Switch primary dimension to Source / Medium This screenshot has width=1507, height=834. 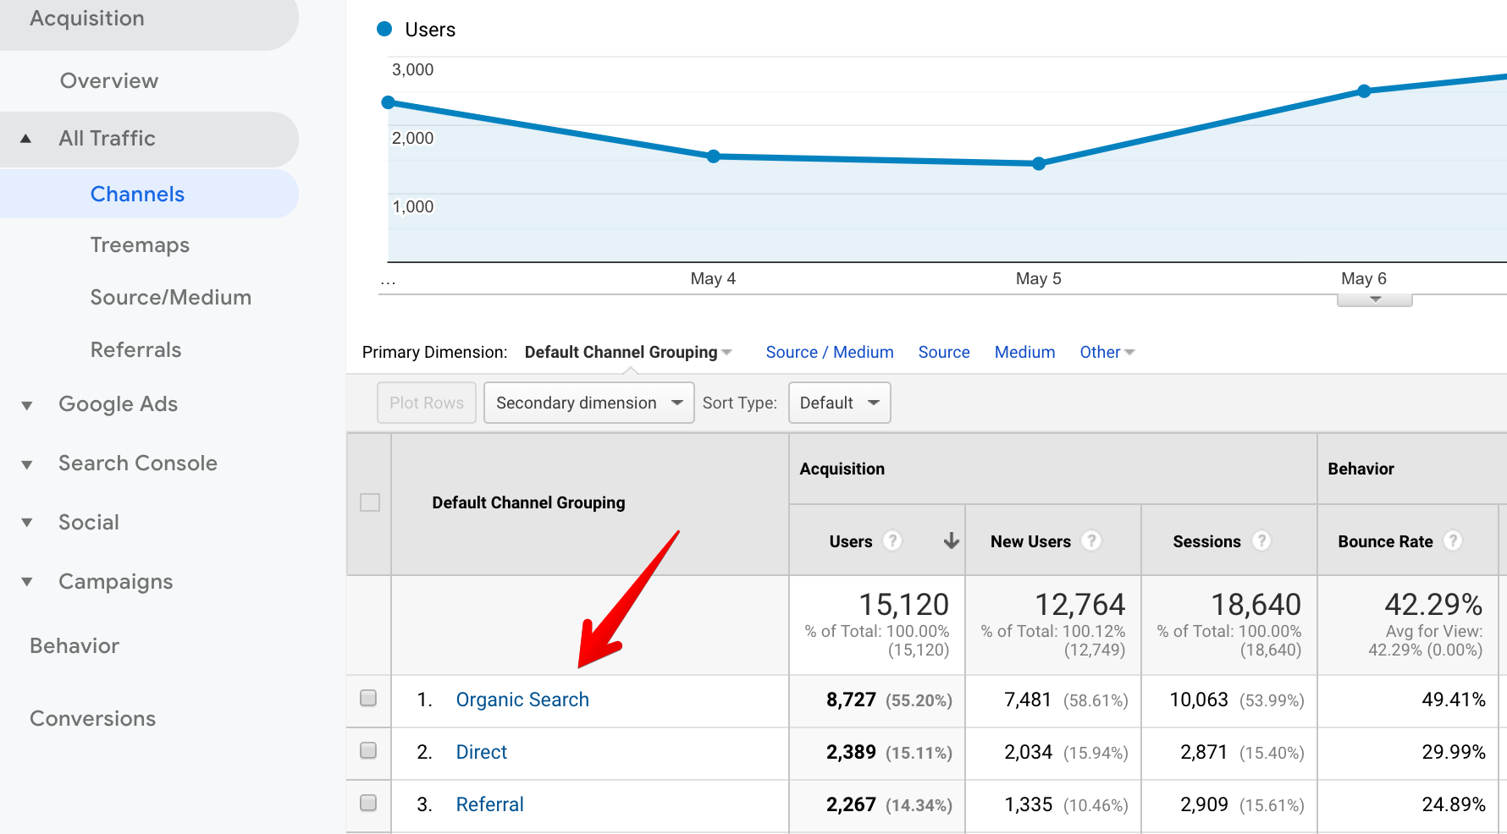(x=830, y=352)
